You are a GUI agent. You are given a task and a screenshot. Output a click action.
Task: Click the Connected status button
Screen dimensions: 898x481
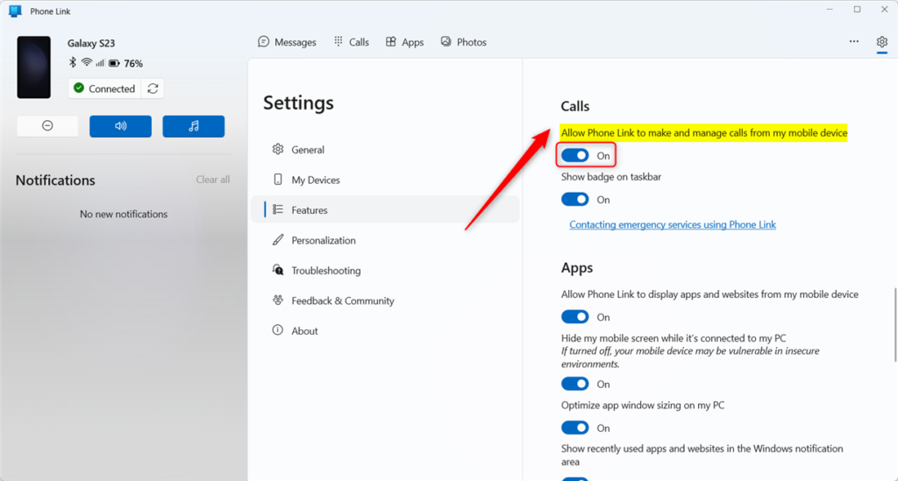[x=105, y=88]
